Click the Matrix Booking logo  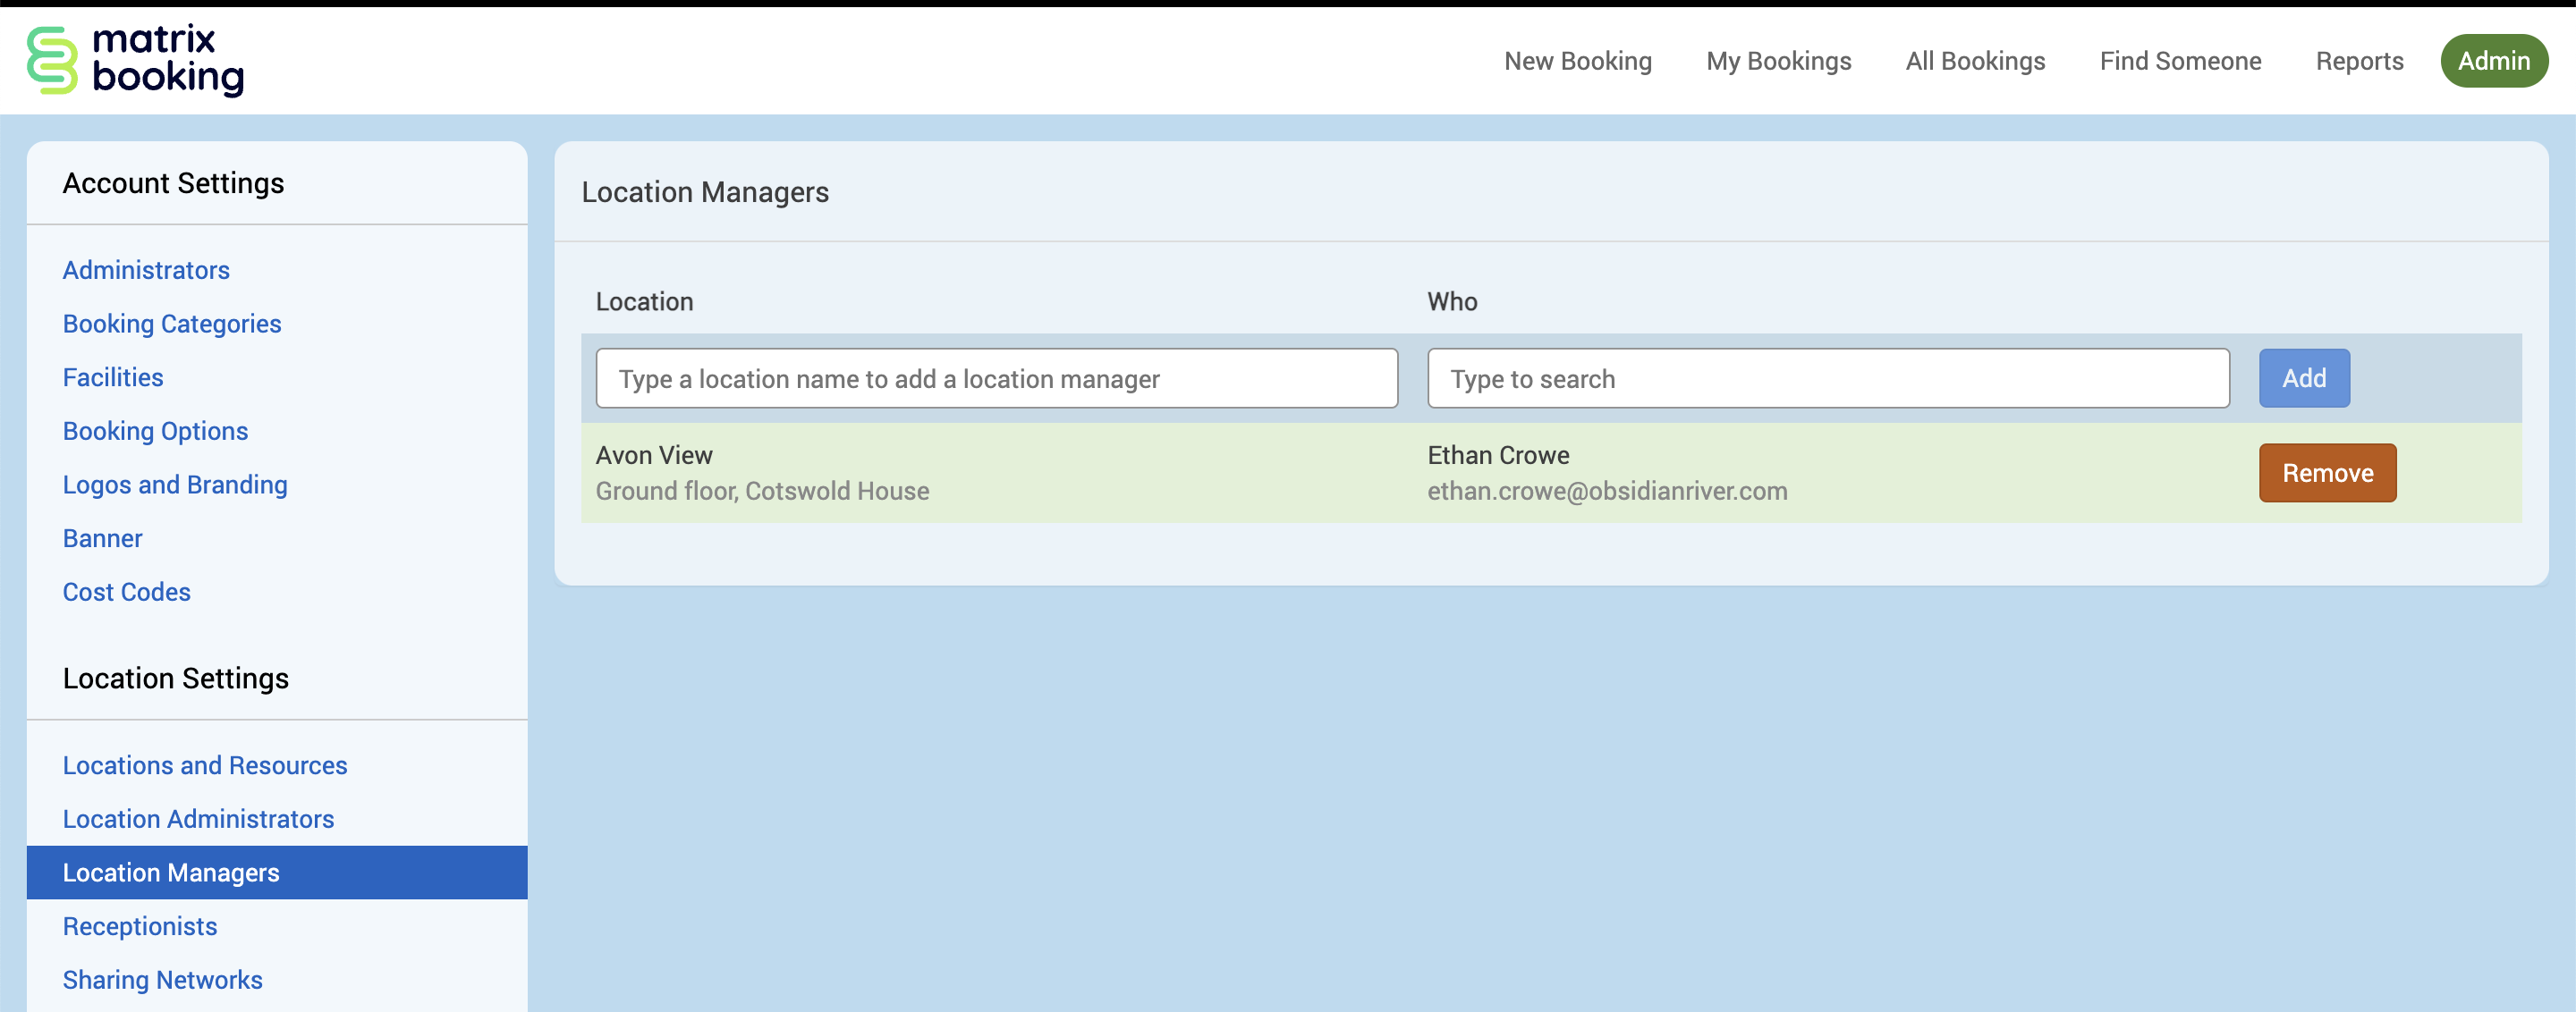click(x=135, y=60)
